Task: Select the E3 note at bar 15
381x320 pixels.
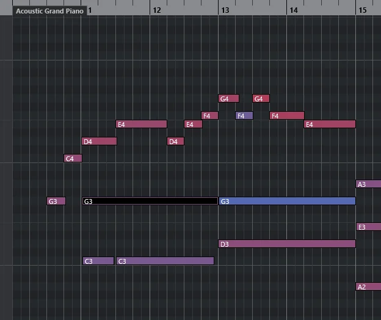Action: tap(368, 227)
